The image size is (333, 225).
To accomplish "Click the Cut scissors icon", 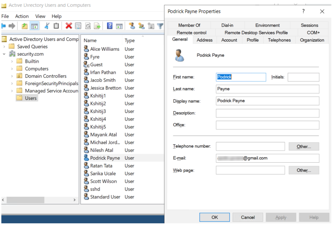I will (47, 26).
